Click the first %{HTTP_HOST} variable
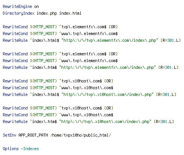The width and height of the screenshot is (184, 155). point(44,27)
